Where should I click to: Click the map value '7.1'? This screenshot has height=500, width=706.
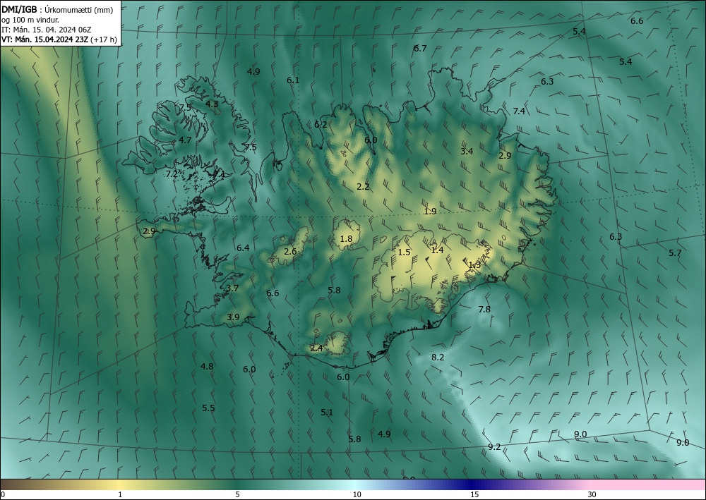(x=220, y=174)
